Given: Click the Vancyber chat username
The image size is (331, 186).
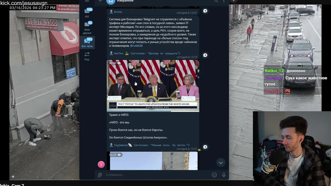Looking at the screenshot, I should point(274,78).
